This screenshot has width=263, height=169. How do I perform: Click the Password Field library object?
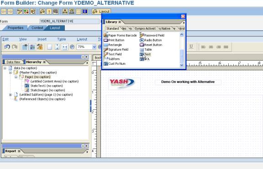tap(152, 36)
